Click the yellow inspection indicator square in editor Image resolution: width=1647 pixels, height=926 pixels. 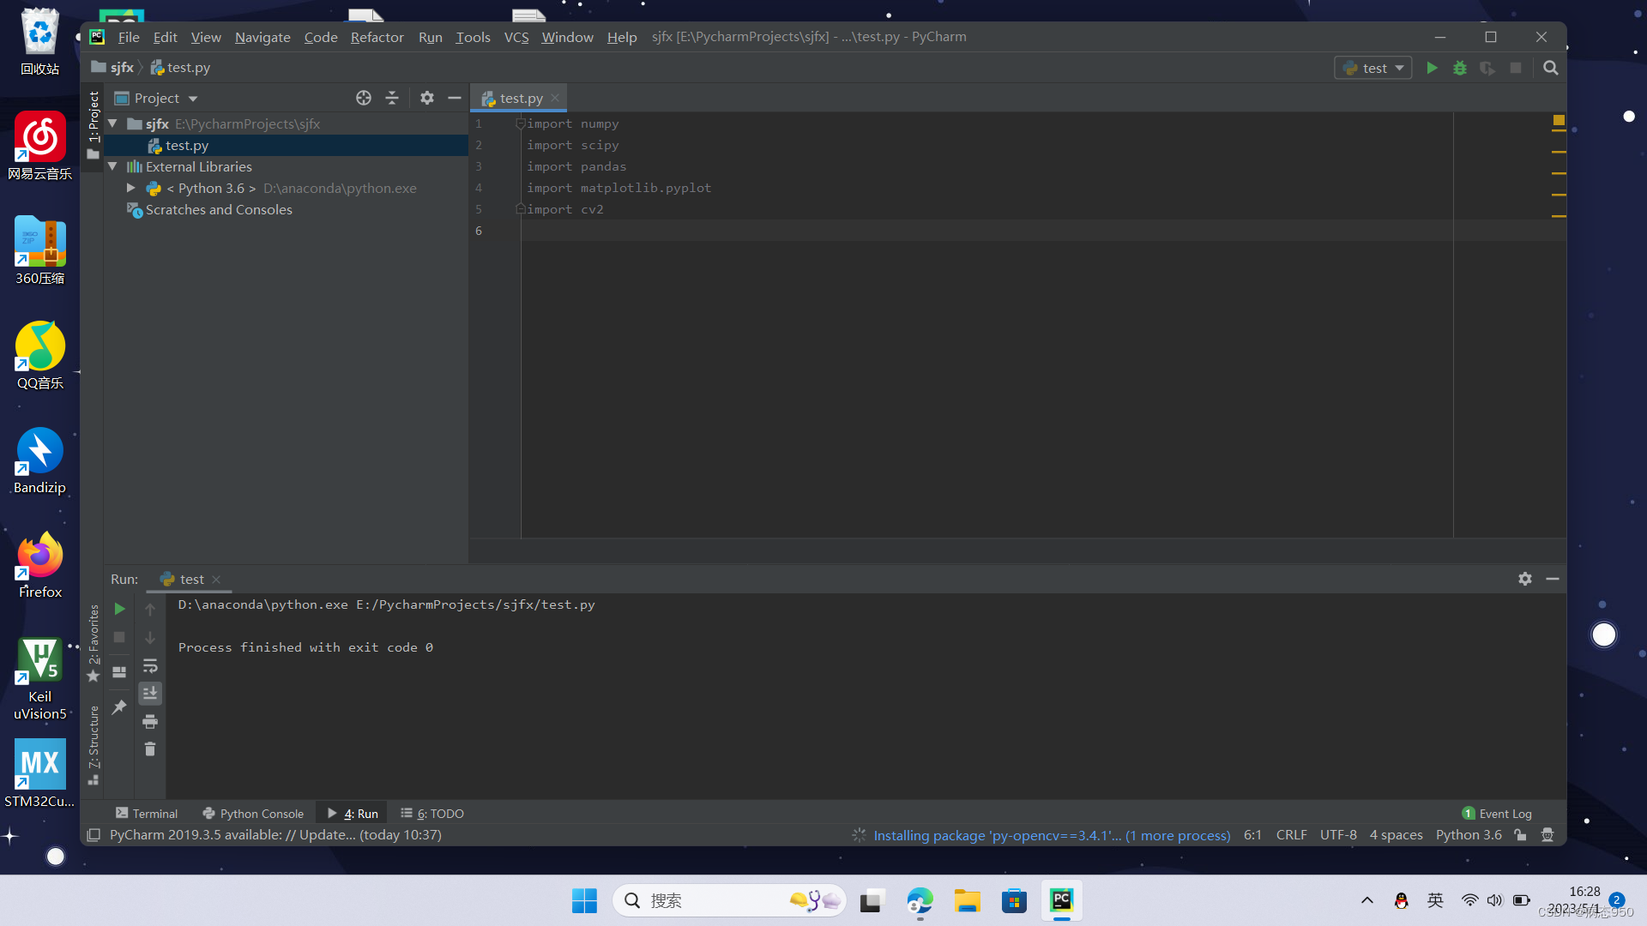[x=1559, y=120]
